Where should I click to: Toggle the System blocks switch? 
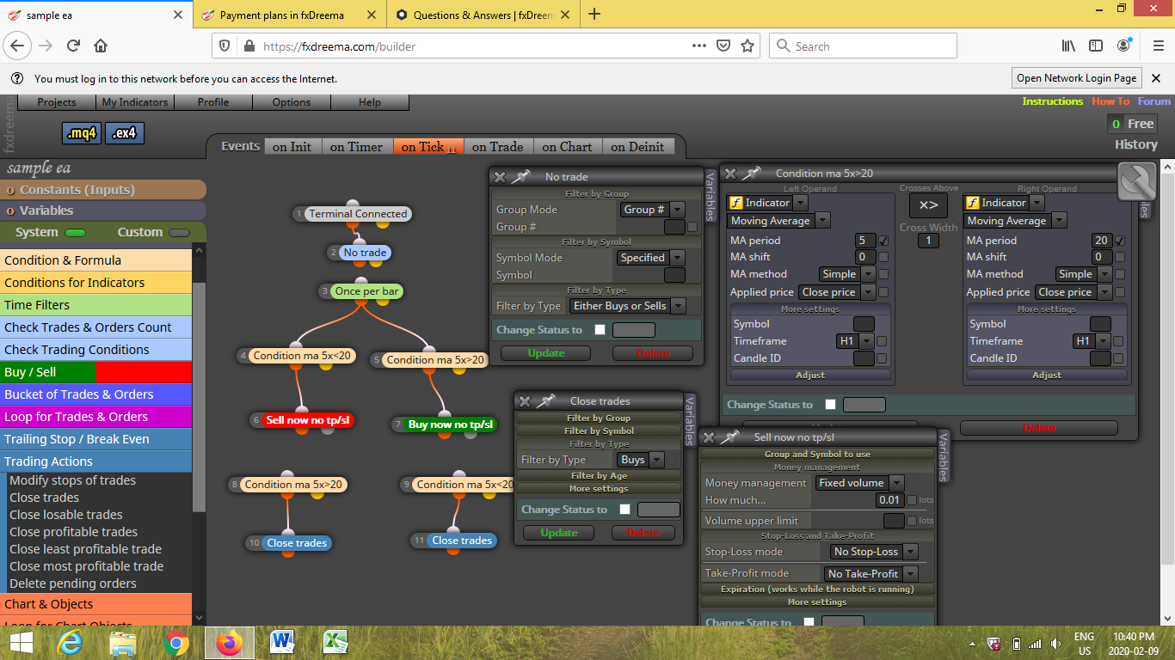pyautogui.click(x=75, y=233)
